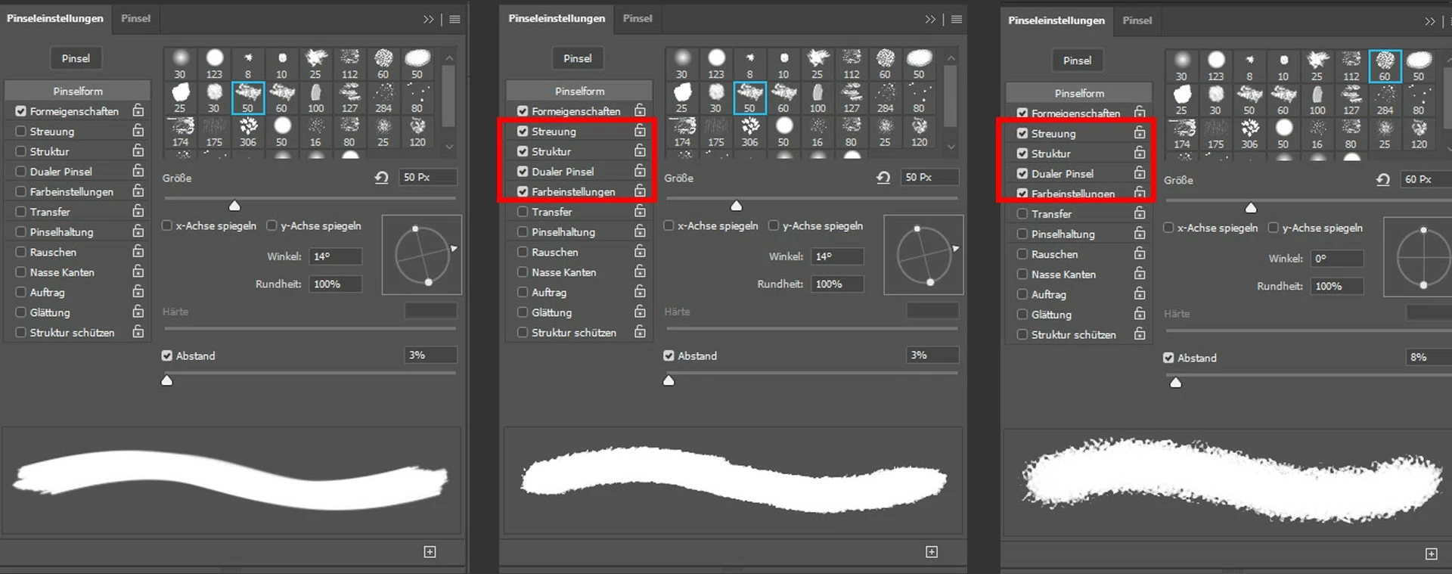The image size is (1452, 574).
Task: Click lock icon beside Glättung in right panel
Action: coord(1140,314)
